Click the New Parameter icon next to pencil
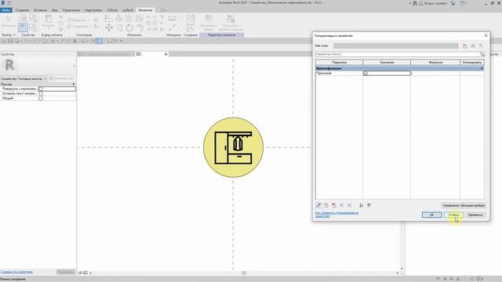Image resolution: width=502 pixels, height=282 pixels. click(x=326, y=205)
